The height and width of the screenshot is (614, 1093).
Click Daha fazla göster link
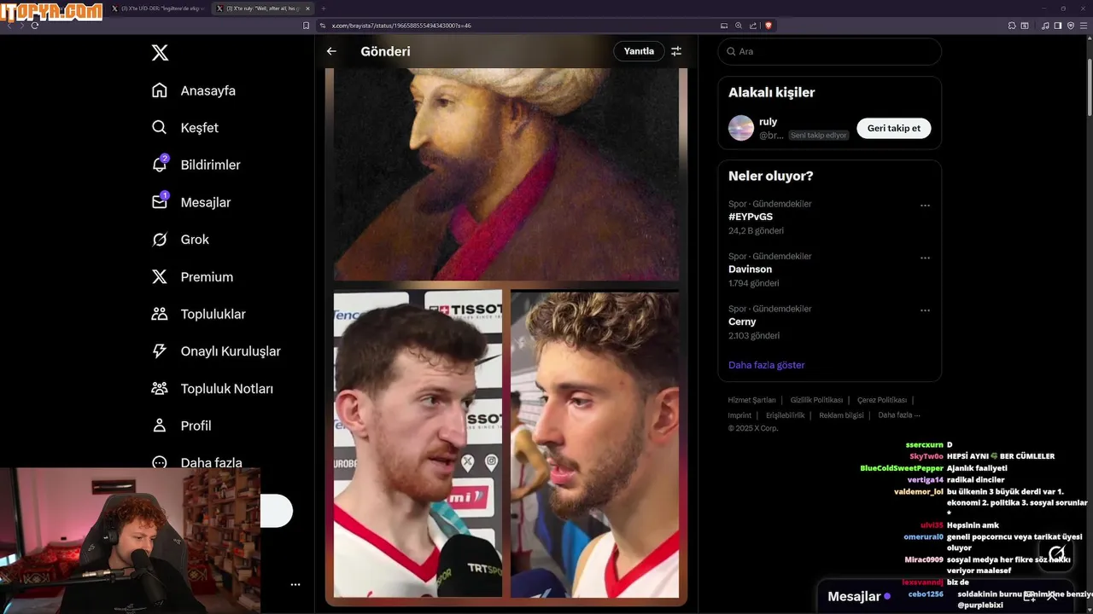click(x=767, y=365)
